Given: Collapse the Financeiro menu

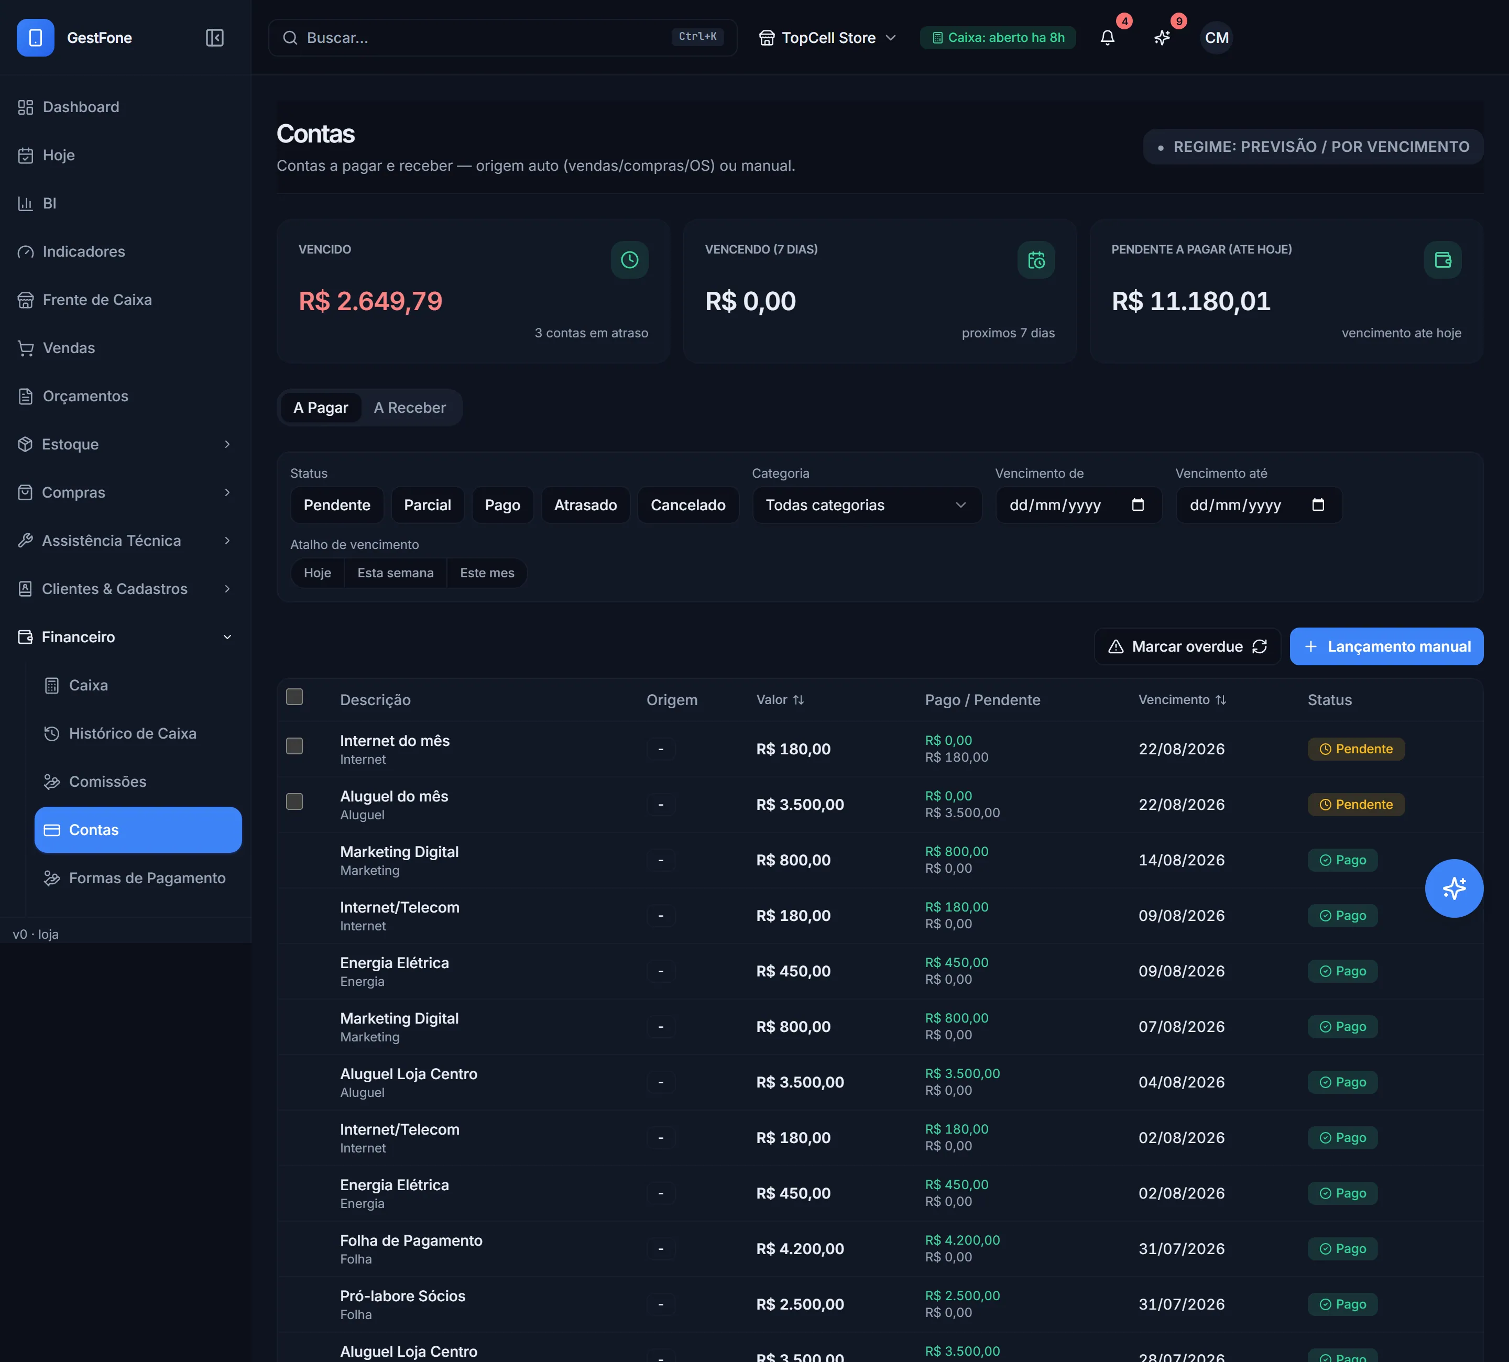Looking at the screenshot, I should (x=125, y=638).
